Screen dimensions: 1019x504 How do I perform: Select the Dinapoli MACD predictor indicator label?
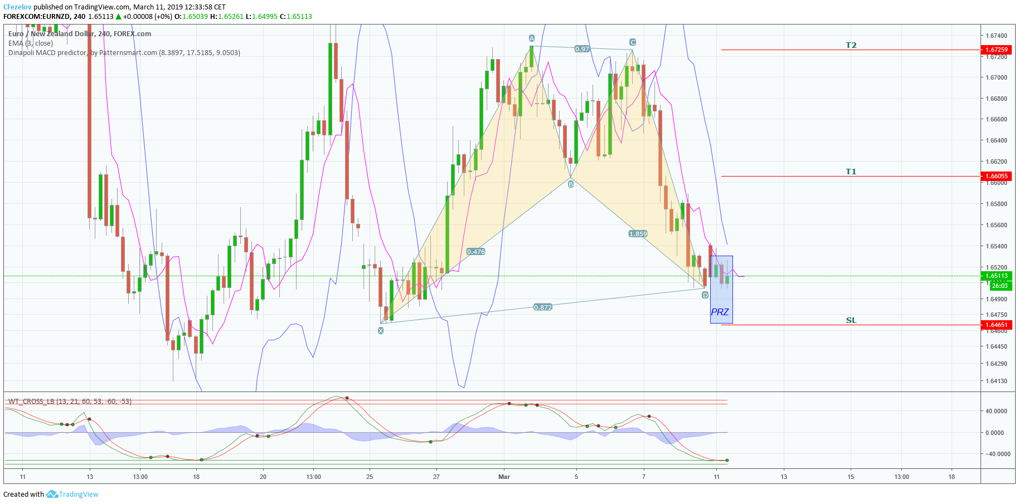[124, 53]
